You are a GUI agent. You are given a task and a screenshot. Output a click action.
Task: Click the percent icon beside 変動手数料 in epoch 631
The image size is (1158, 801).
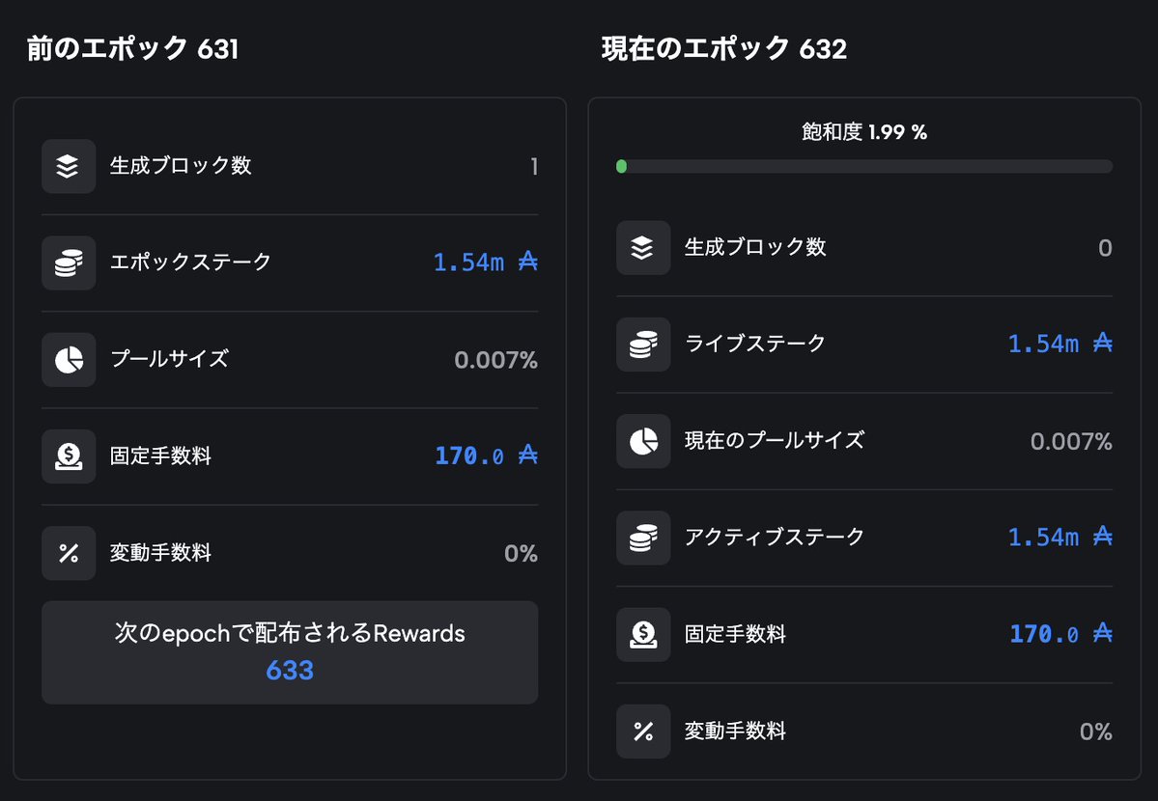(x=69, y=553)
